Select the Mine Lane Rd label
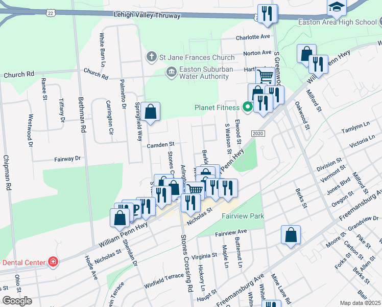 point(281,289)
